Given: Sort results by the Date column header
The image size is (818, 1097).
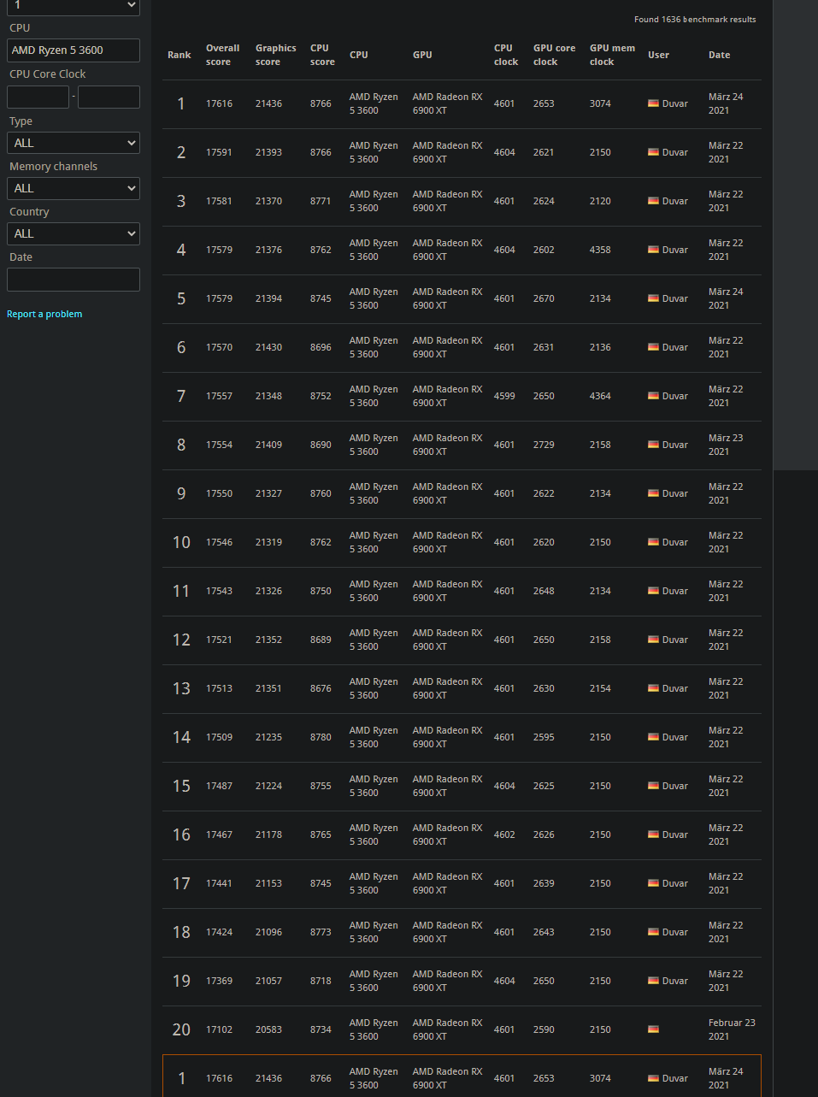Looking at the screenshot, I should click(719, 55).
